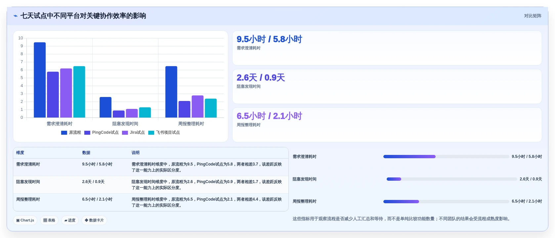Click the Jira bar in 阻塞发现时间 group
Screen dimensions: 555x238
coord(132,113)
